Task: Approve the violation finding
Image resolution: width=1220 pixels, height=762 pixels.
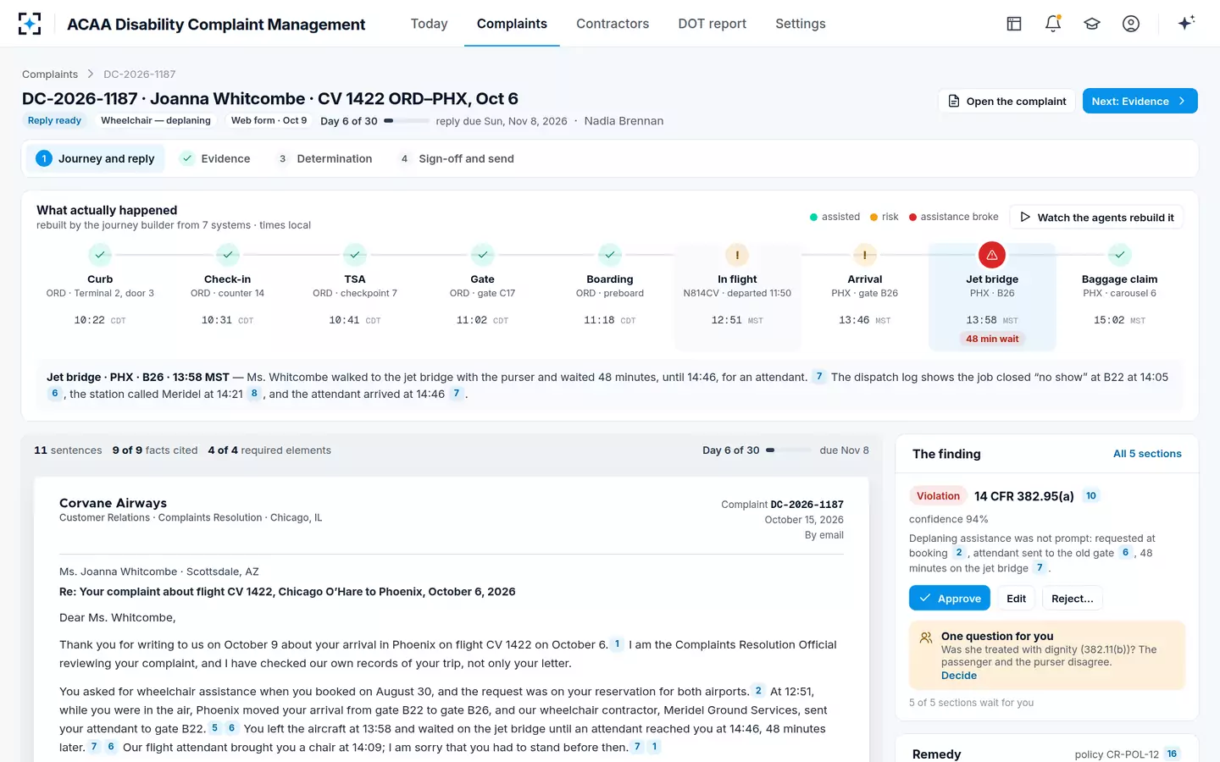Action: coord(950,599)
